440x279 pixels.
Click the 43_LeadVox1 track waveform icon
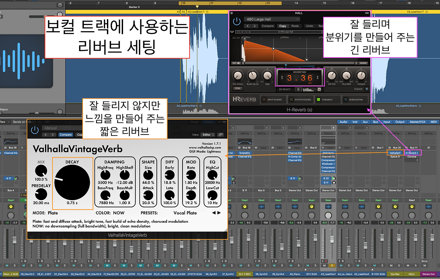tap(328, 207)
